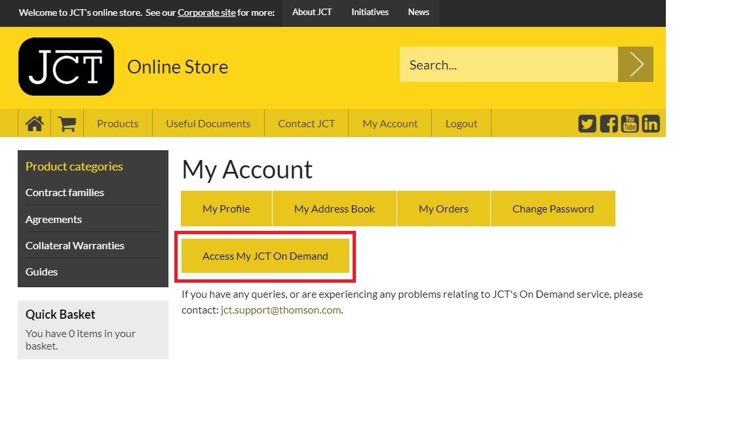Open JCT's Twitter page icon

pyautogui.click(x=587, y=123)
